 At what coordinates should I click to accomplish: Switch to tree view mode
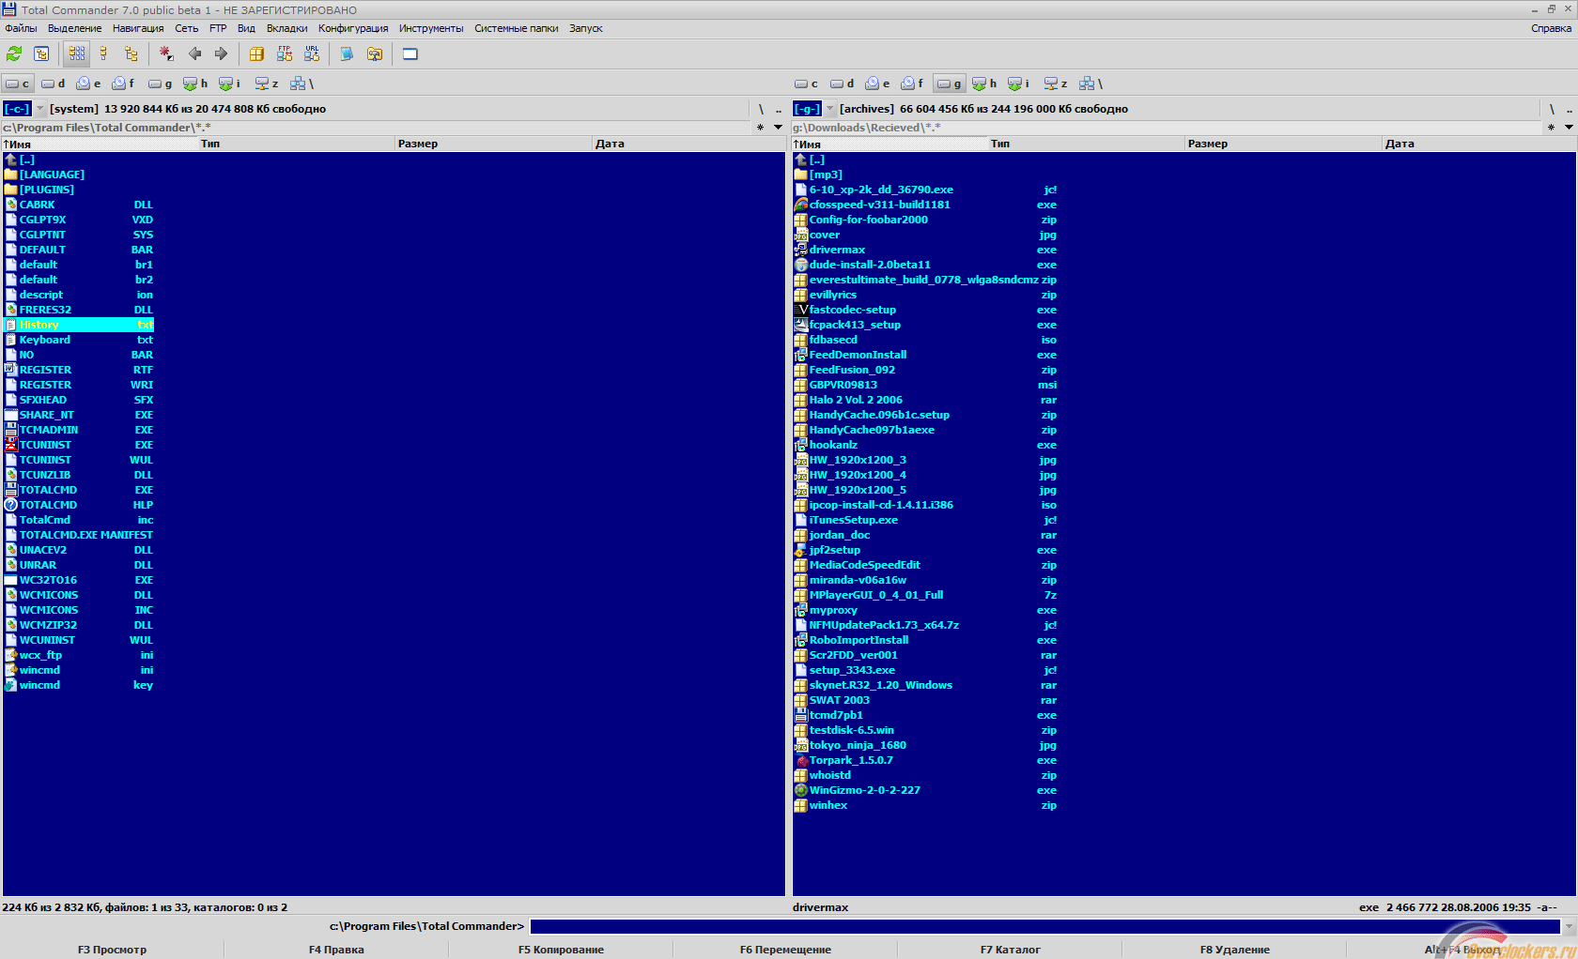[131, 53]
